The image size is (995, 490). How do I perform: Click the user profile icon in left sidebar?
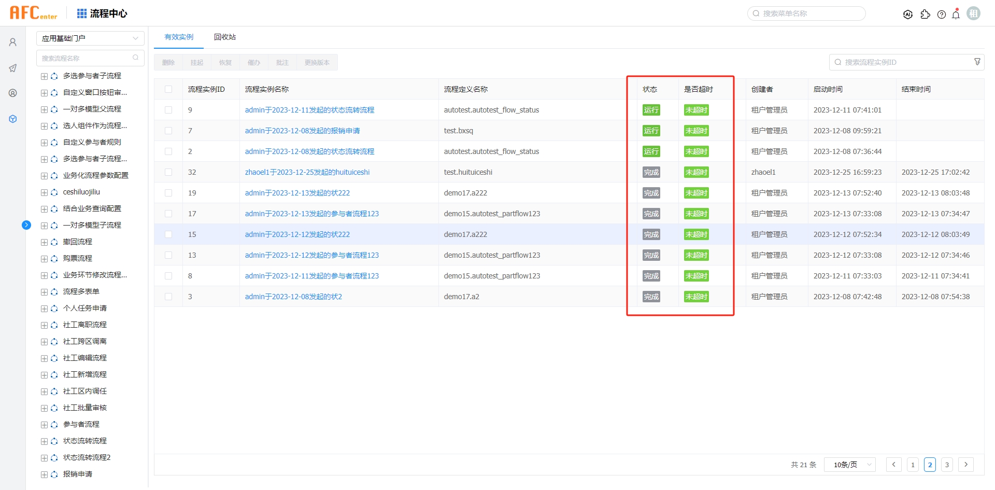[x=12, y=42]
